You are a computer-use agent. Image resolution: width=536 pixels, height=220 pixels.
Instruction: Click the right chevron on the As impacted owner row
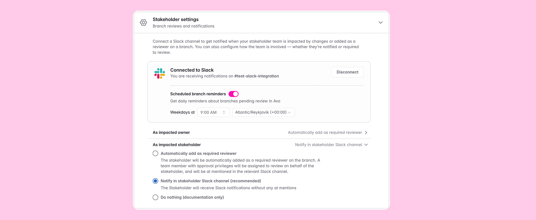point(366,132)
